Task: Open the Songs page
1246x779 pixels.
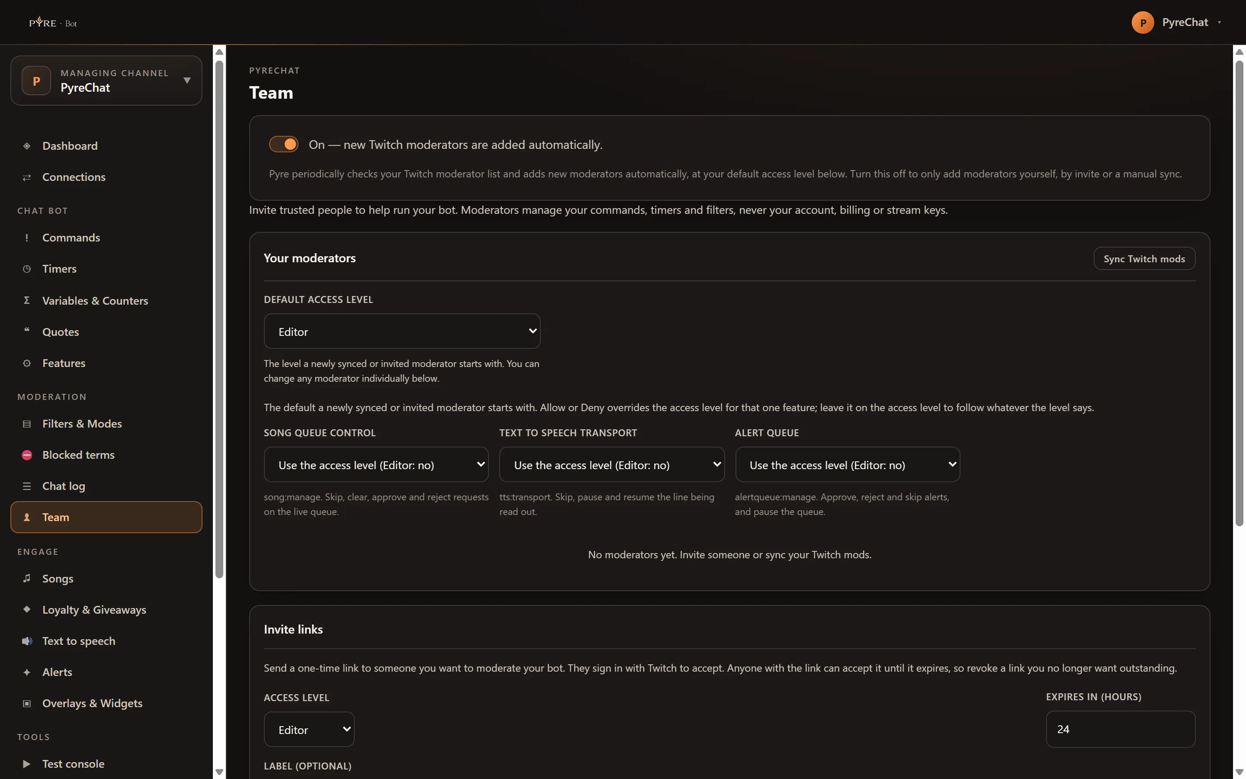Action: tap(106, 579)
